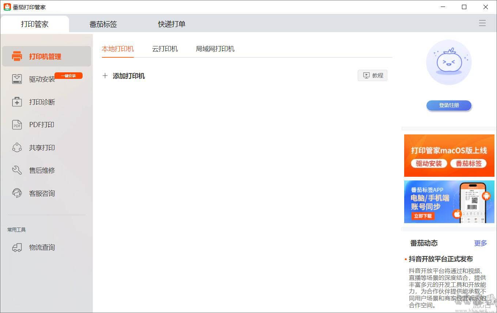Click the 番茄打印管家 app logo in title bar
Viewport: 497px width, 313px height.
[x=7, y=7]
